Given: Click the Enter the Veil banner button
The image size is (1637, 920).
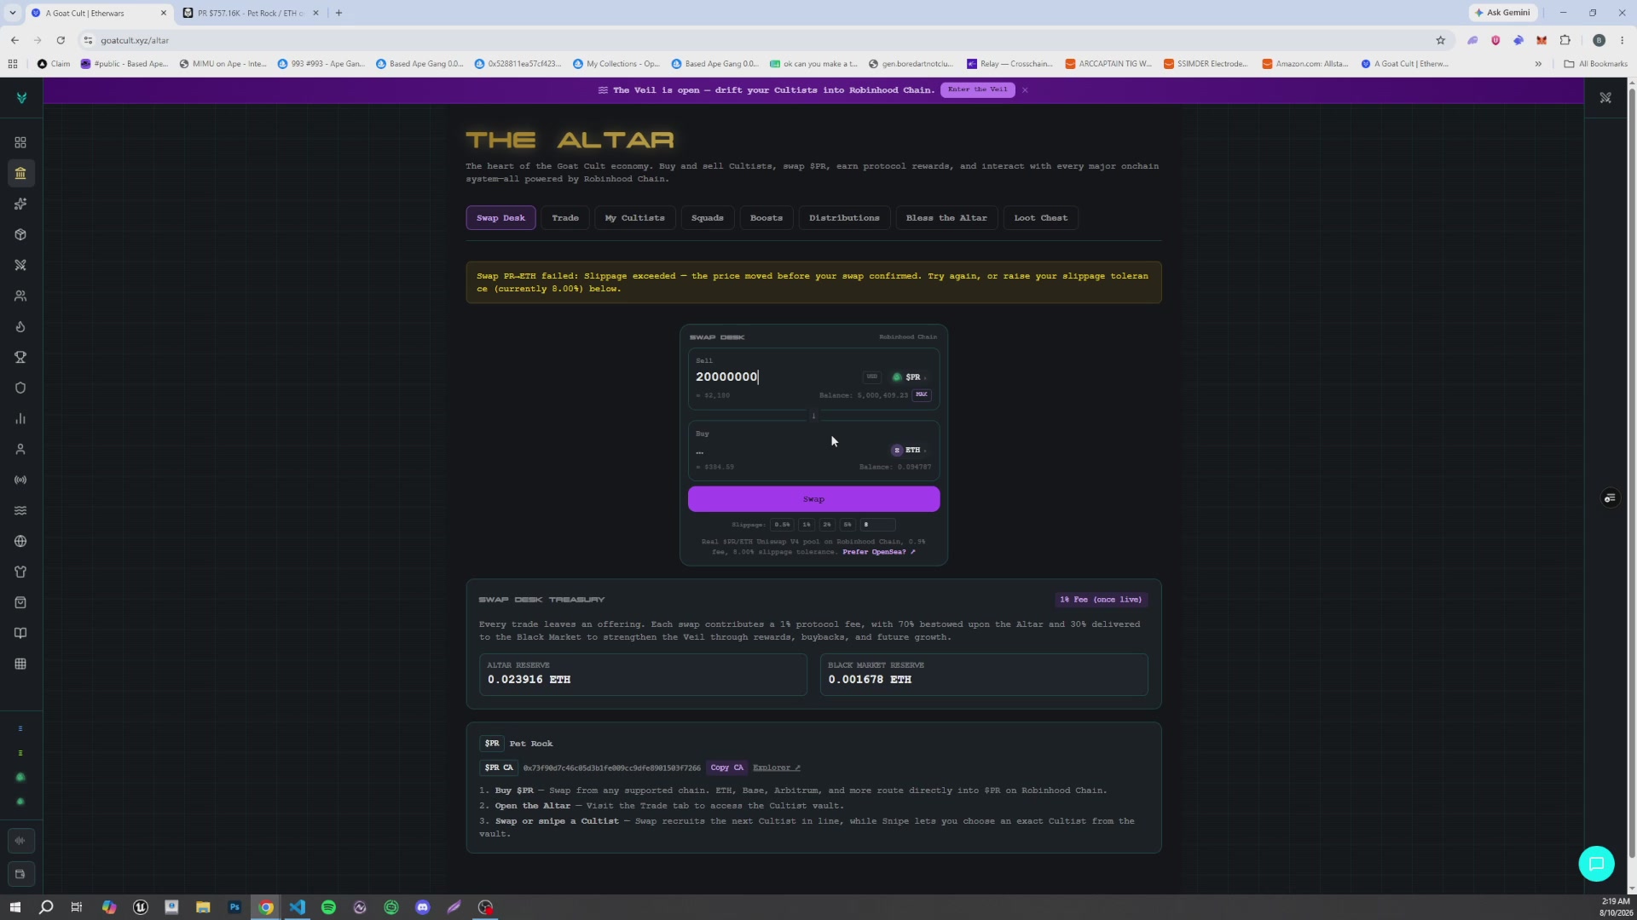Looking at the screenshot, I should click(x=978, y=89).
